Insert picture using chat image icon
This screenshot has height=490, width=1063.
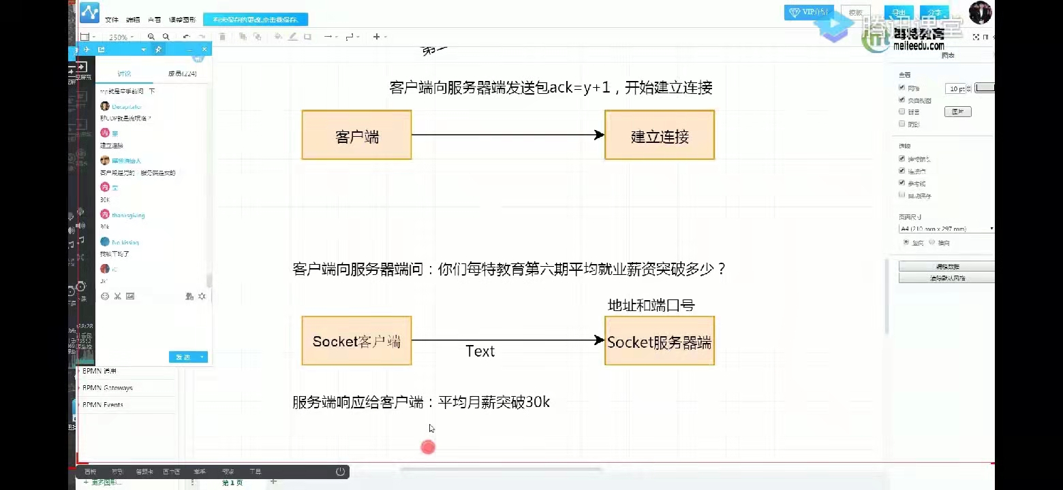130,296
